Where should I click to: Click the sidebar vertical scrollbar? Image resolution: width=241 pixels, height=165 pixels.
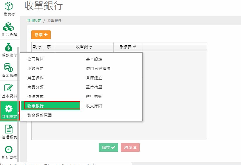(x=18, y=104)
